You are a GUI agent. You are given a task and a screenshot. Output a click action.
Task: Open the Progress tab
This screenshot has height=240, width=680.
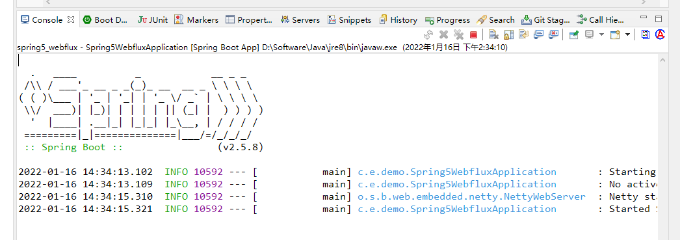(447, 20)
